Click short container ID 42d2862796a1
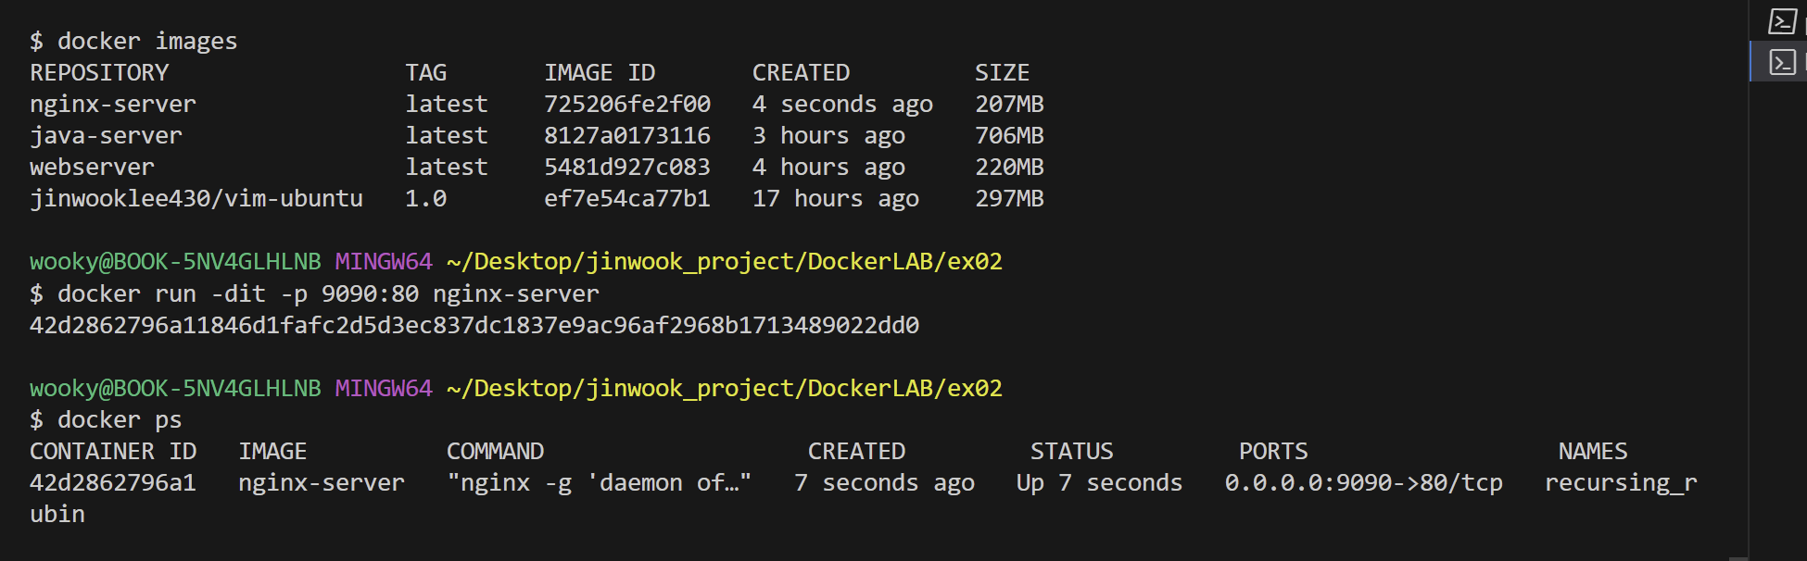Viewport: 1807px width, 561px height. pos(112,483)
